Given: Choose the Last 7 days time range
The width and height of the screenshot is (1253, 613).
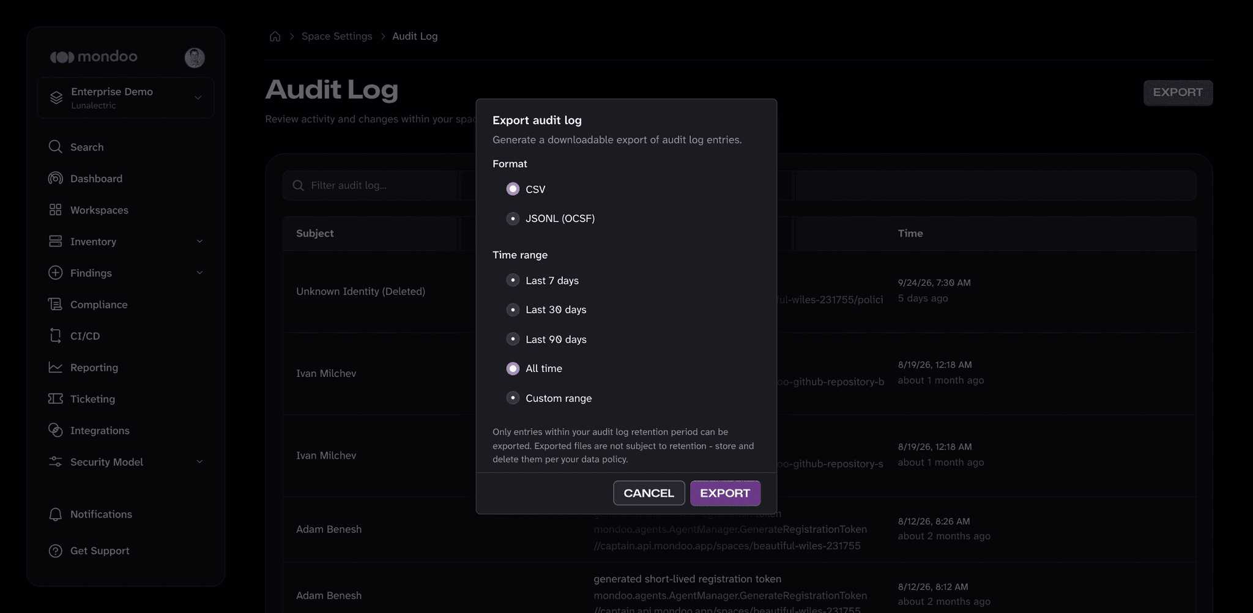Looking at the screenshot, I should (513, 280).
